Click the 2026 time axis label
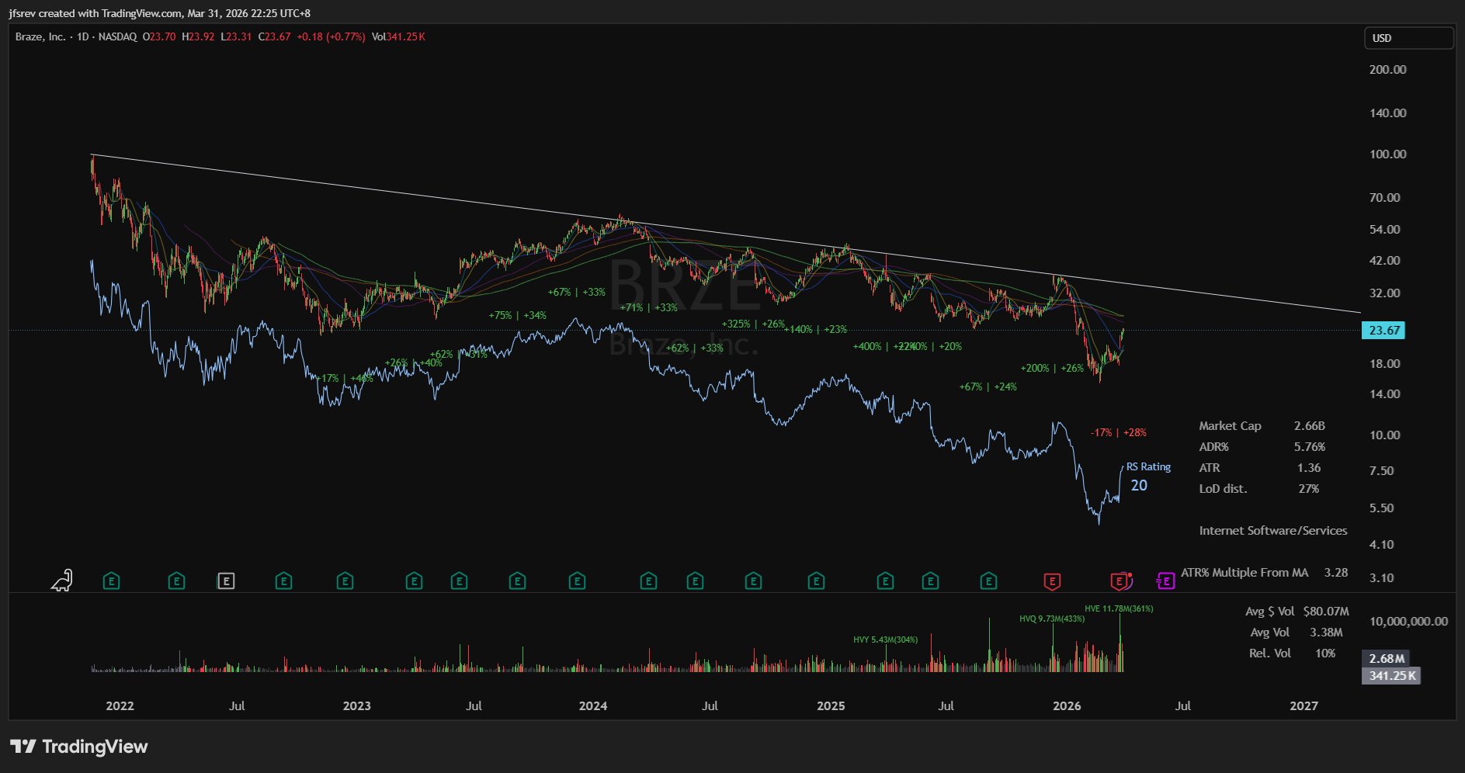The image size is (1465, 773). (1067, 705)
